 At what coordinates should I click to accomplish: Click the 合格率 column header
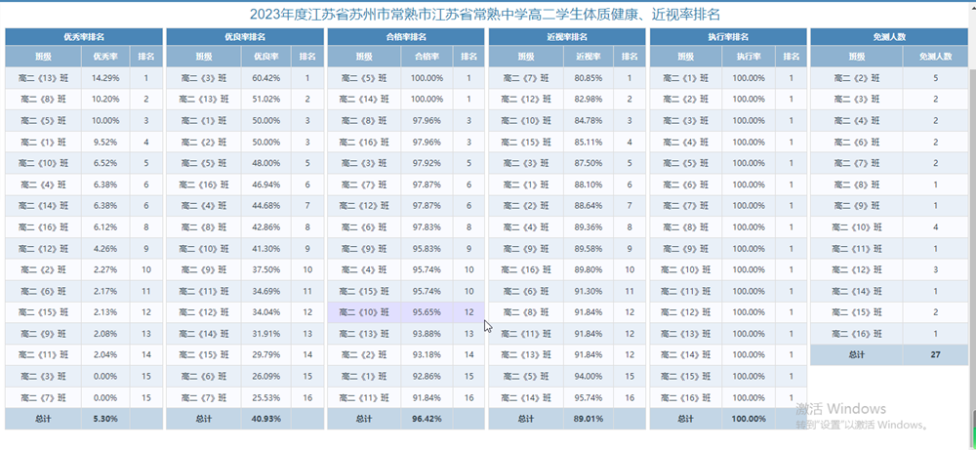coord(427,57)
